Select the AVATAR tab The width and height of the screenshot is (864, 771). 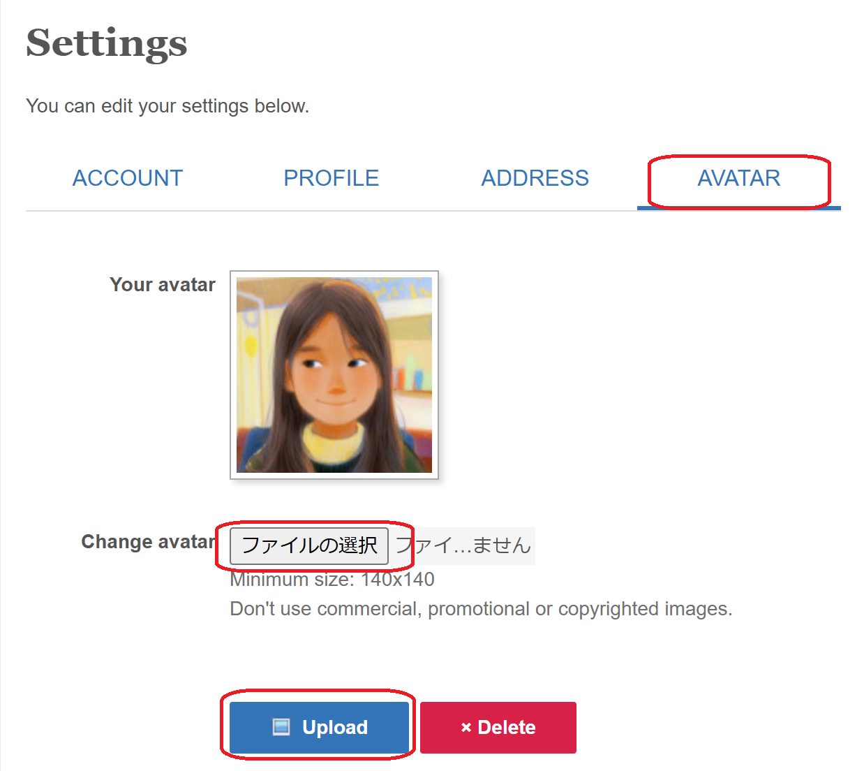click(x=738, y=178)
